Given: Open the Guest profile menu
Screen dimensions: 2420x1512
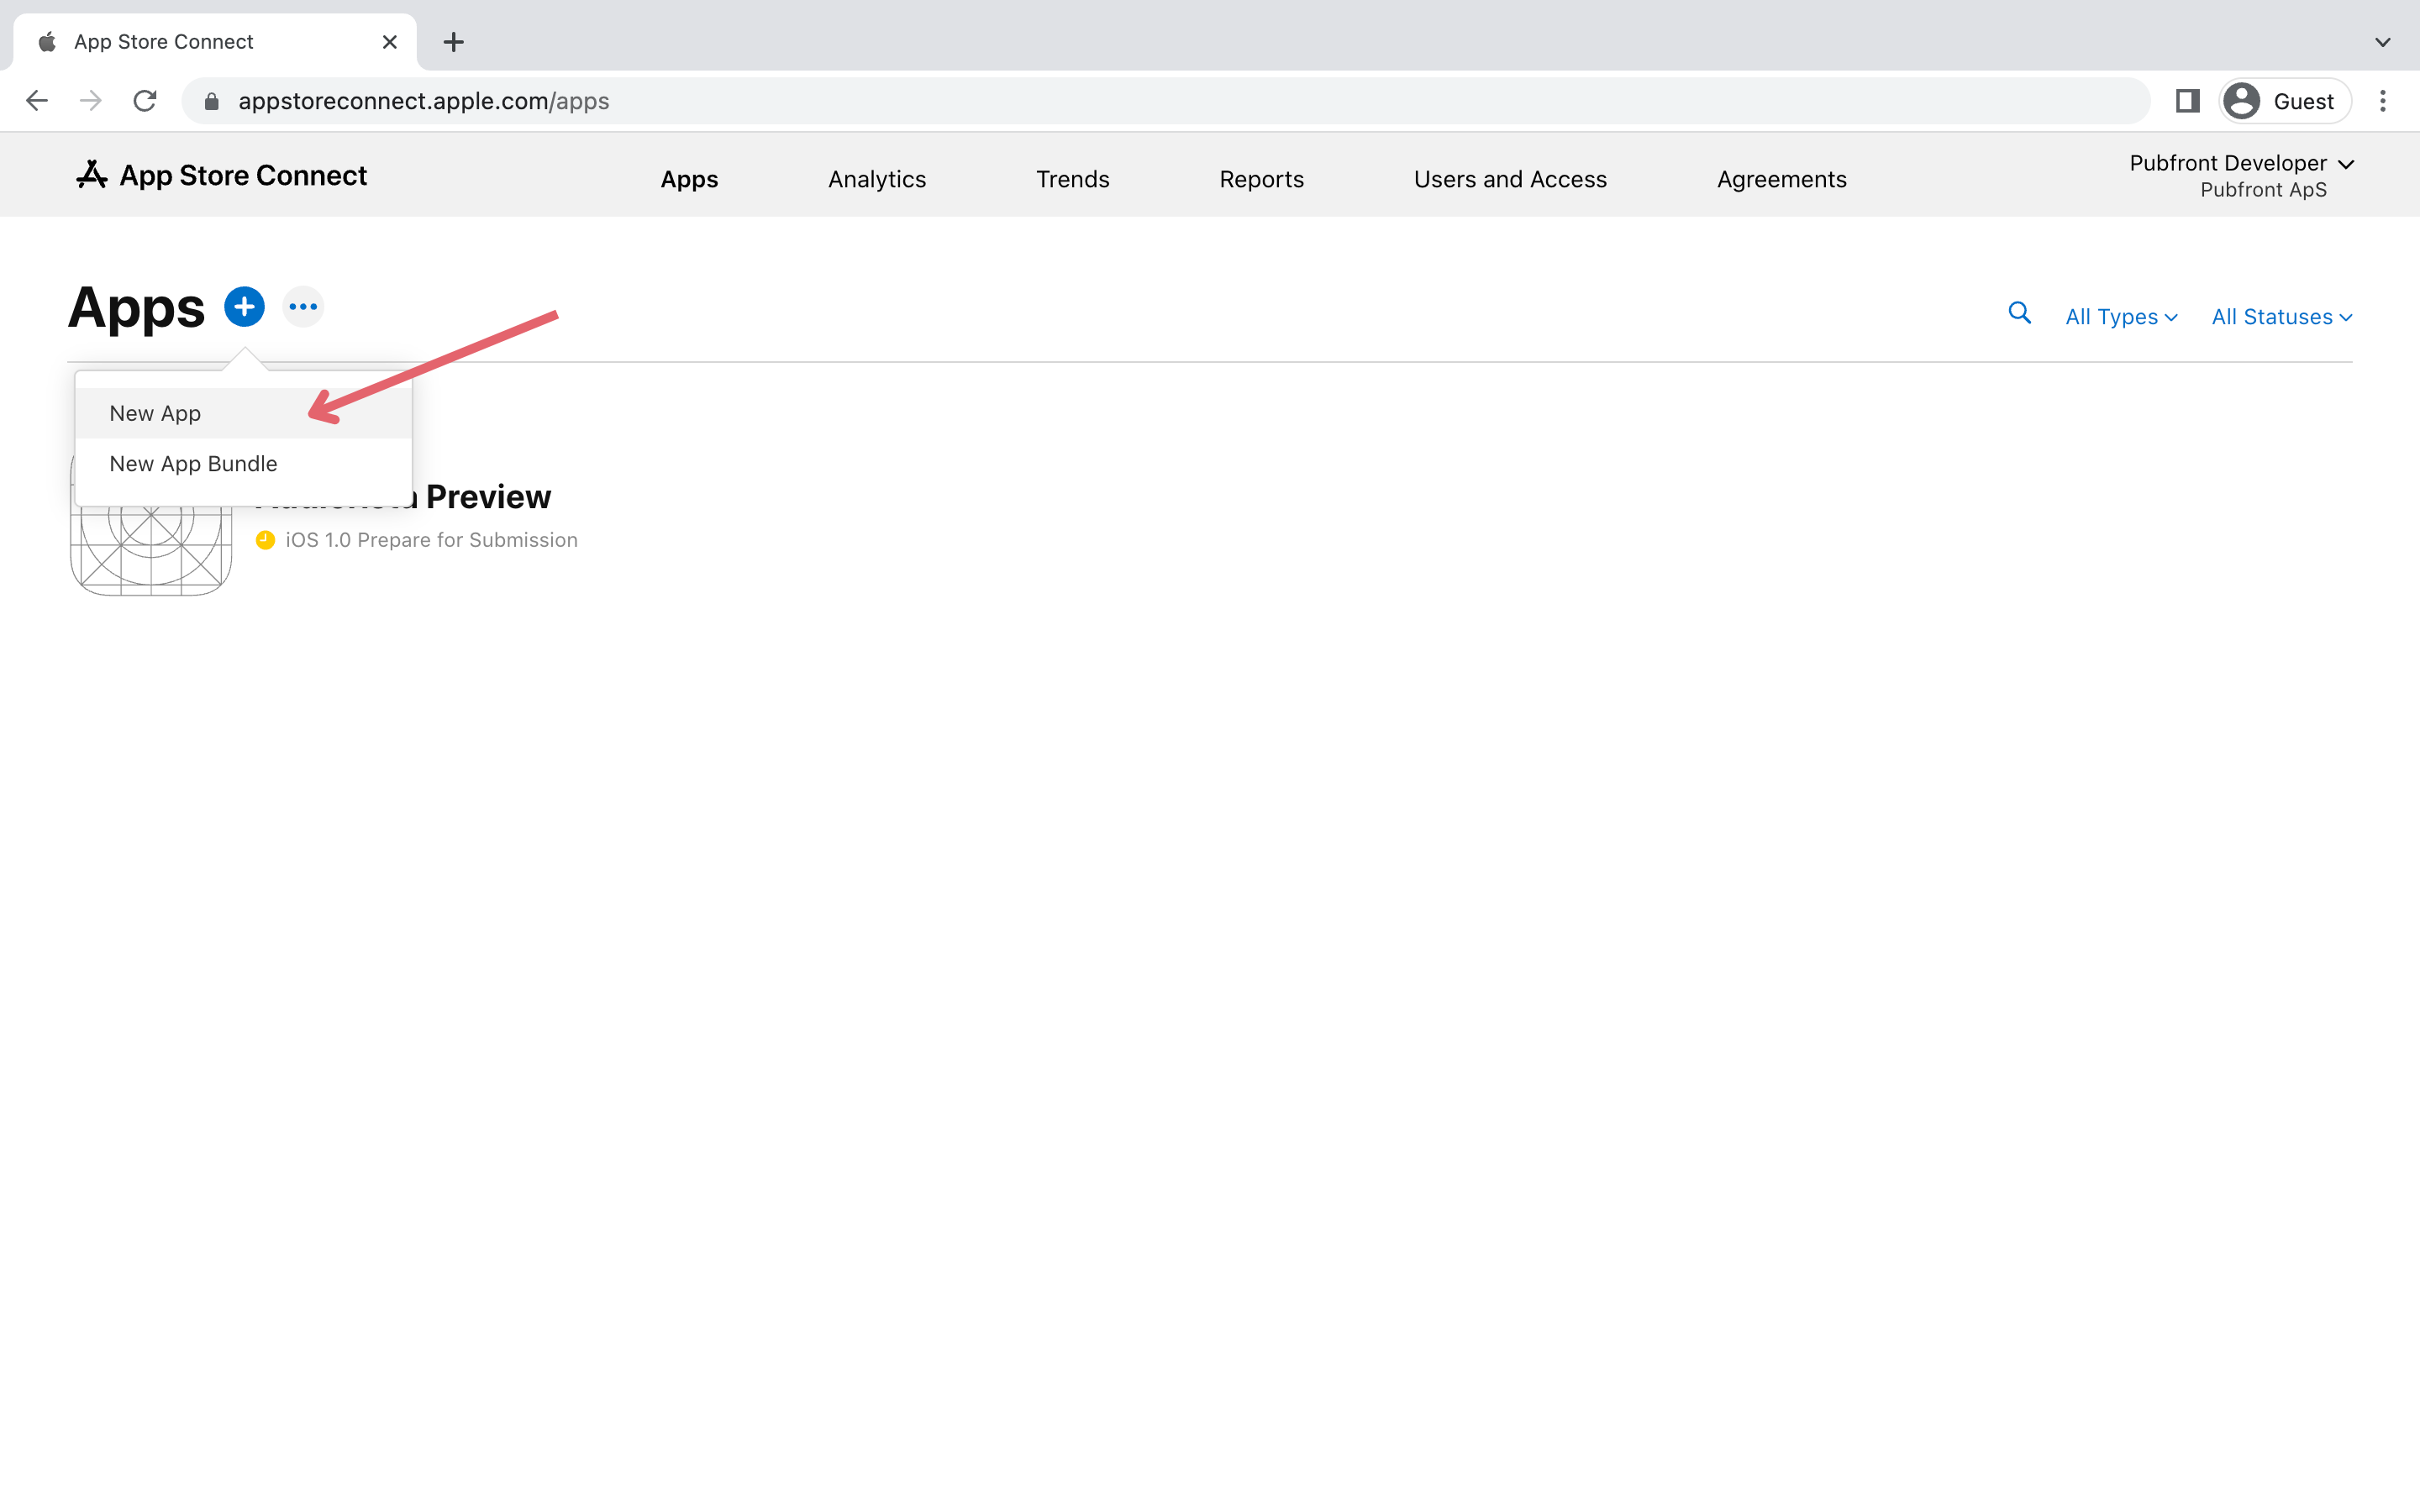Looking at the screenshot, I should (2284, 101).
